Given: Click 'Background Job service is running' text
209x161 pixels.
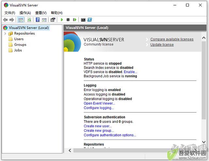Looking at the screenshot, I should point(110,76).
